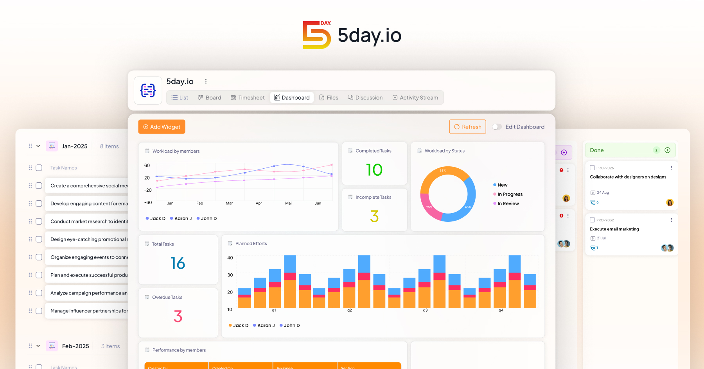The height and width of the screenshot is (369, 704).
Task: Click the Add Widget plus icon
Action: click(x=145, y=127)
